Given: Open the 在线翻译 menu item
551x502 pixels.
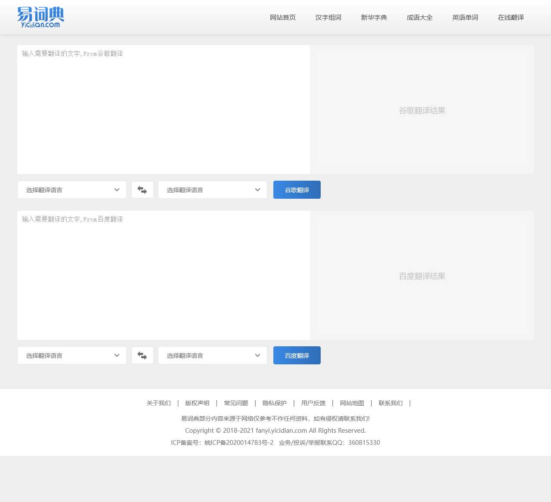Looking at the screenshot, I should (x=511, y=18).
